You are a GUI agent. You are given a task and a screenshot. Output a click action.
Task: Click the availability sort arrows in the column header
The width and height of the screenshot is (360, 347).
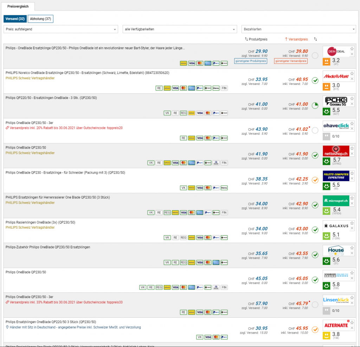coord(315,39)
